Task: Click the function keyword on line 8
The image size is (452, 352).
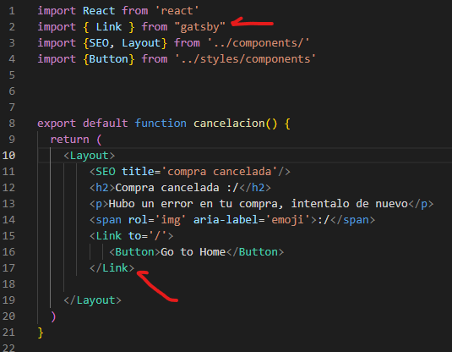Action: 161,124
